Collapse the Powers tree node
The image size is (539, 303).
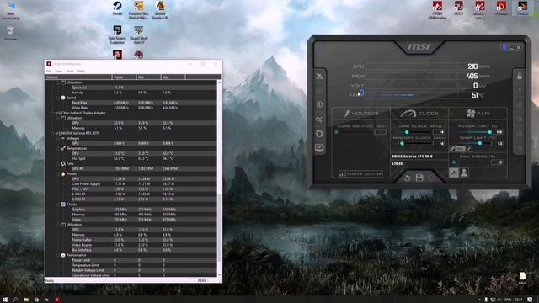pos(58,174)
